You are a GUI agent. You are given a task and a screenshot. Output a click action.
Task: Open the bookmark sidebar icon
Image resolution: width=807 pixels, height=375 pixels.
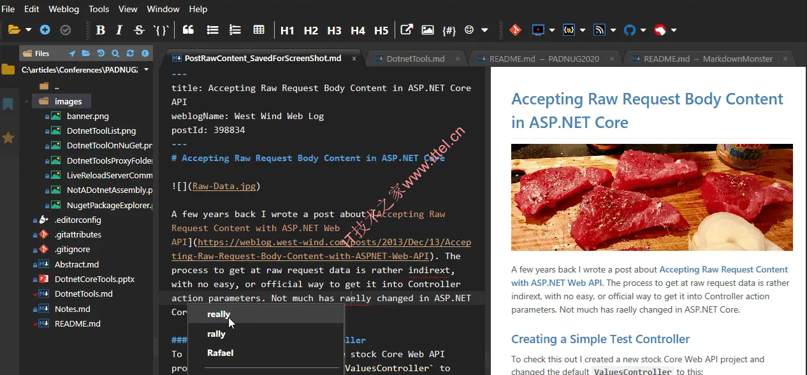[x=8, y=104]
